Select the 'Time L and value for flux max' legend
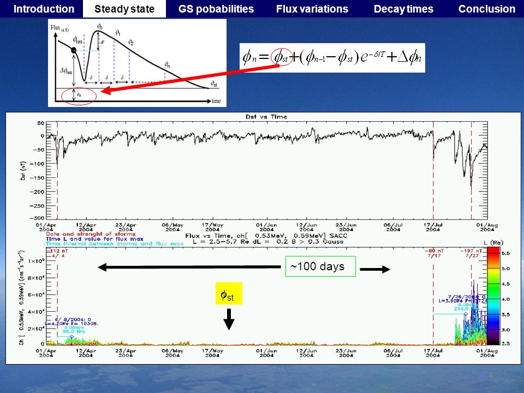Image resolution: width=524 pixels, height=393 pixels. coord(94,239)
